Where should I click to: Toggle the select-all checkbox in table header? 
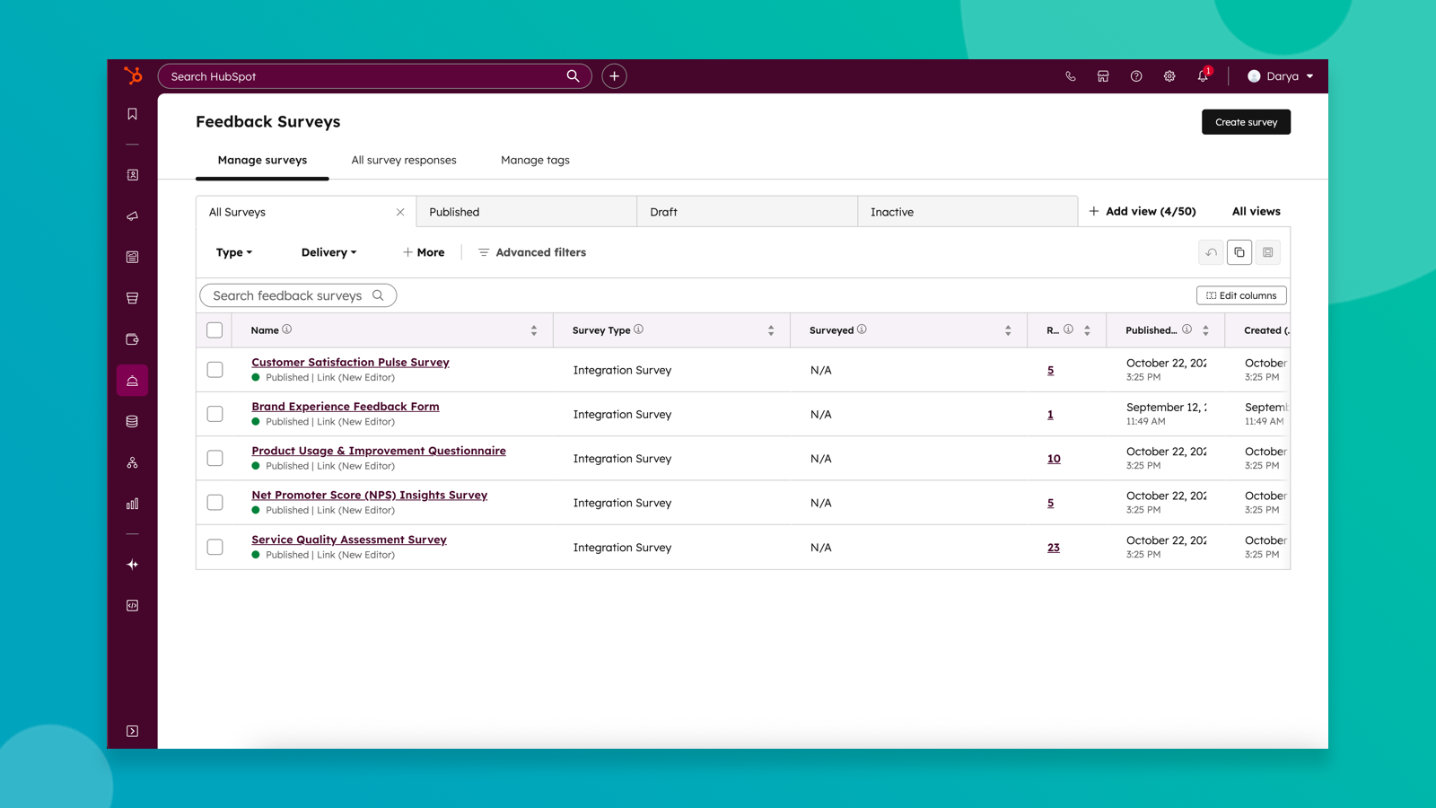(215, 330)
